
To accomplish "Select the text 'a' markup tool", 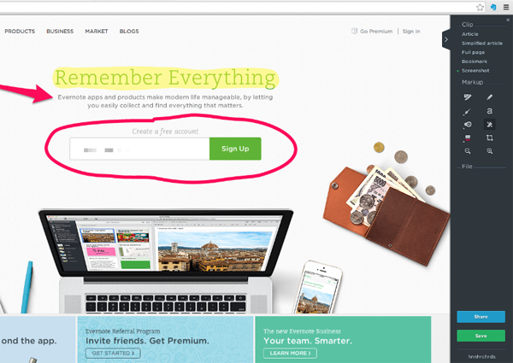I will click(x=489, y=111).
